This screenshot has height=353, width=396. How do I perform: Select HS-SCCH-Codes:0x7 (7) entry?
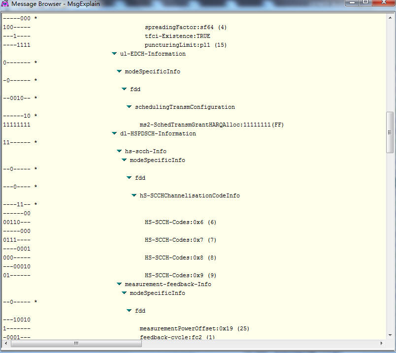pos(181,240)
